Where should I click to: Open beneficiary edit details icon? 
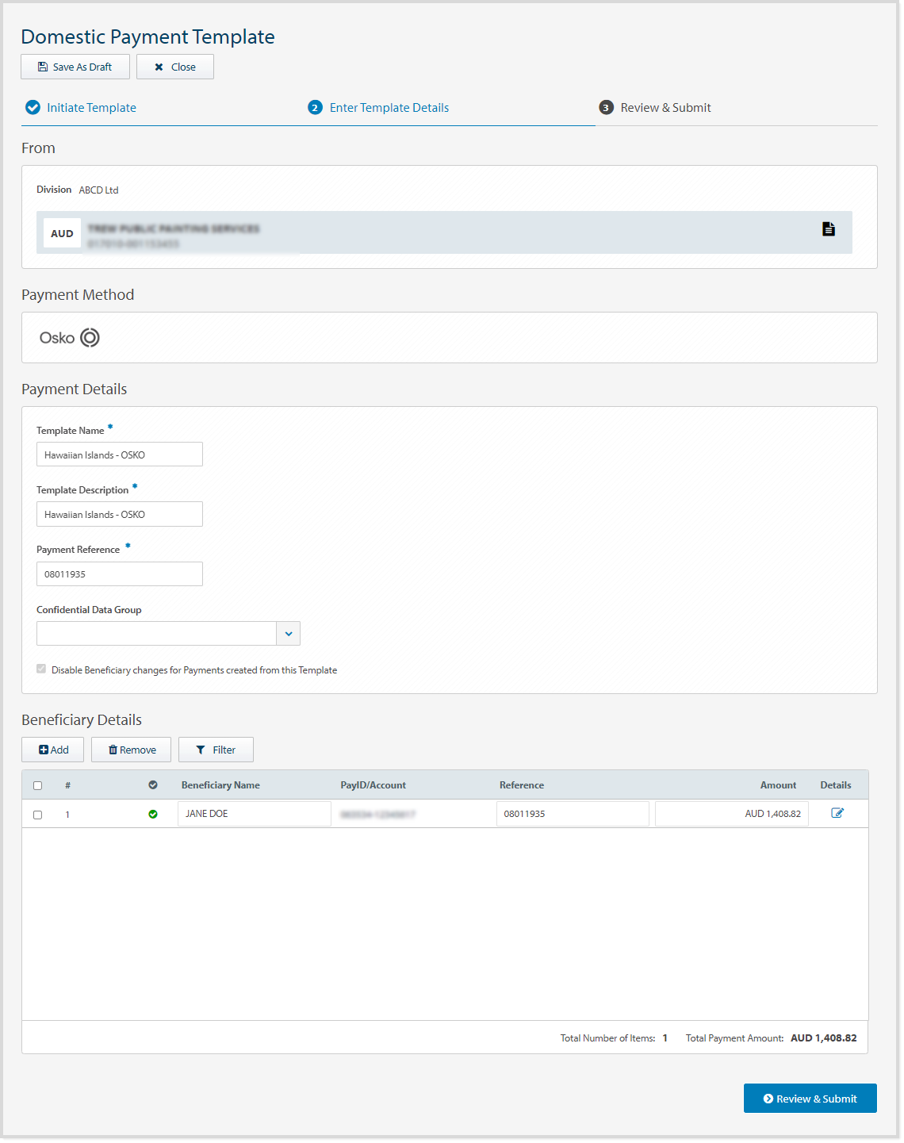point(837,813)
